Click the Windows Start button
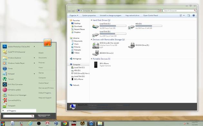This screenshot has height=126, width=203. tap(3, 123)
